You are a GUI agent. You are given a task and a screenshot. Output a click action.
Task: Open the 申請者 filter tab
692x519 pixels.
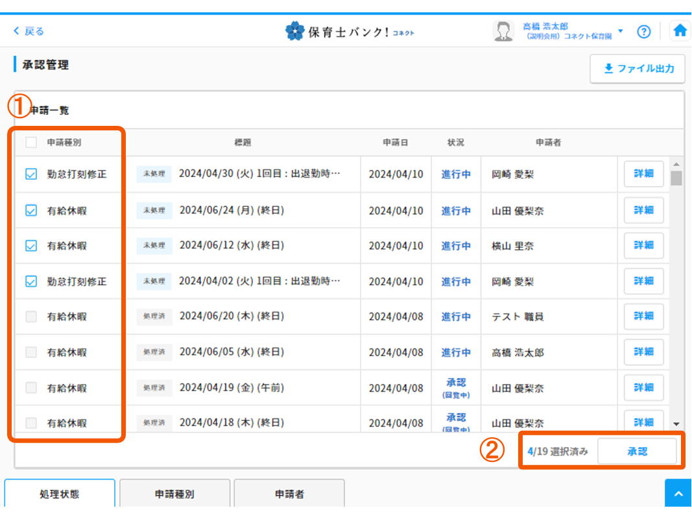[x=289, y=494]
